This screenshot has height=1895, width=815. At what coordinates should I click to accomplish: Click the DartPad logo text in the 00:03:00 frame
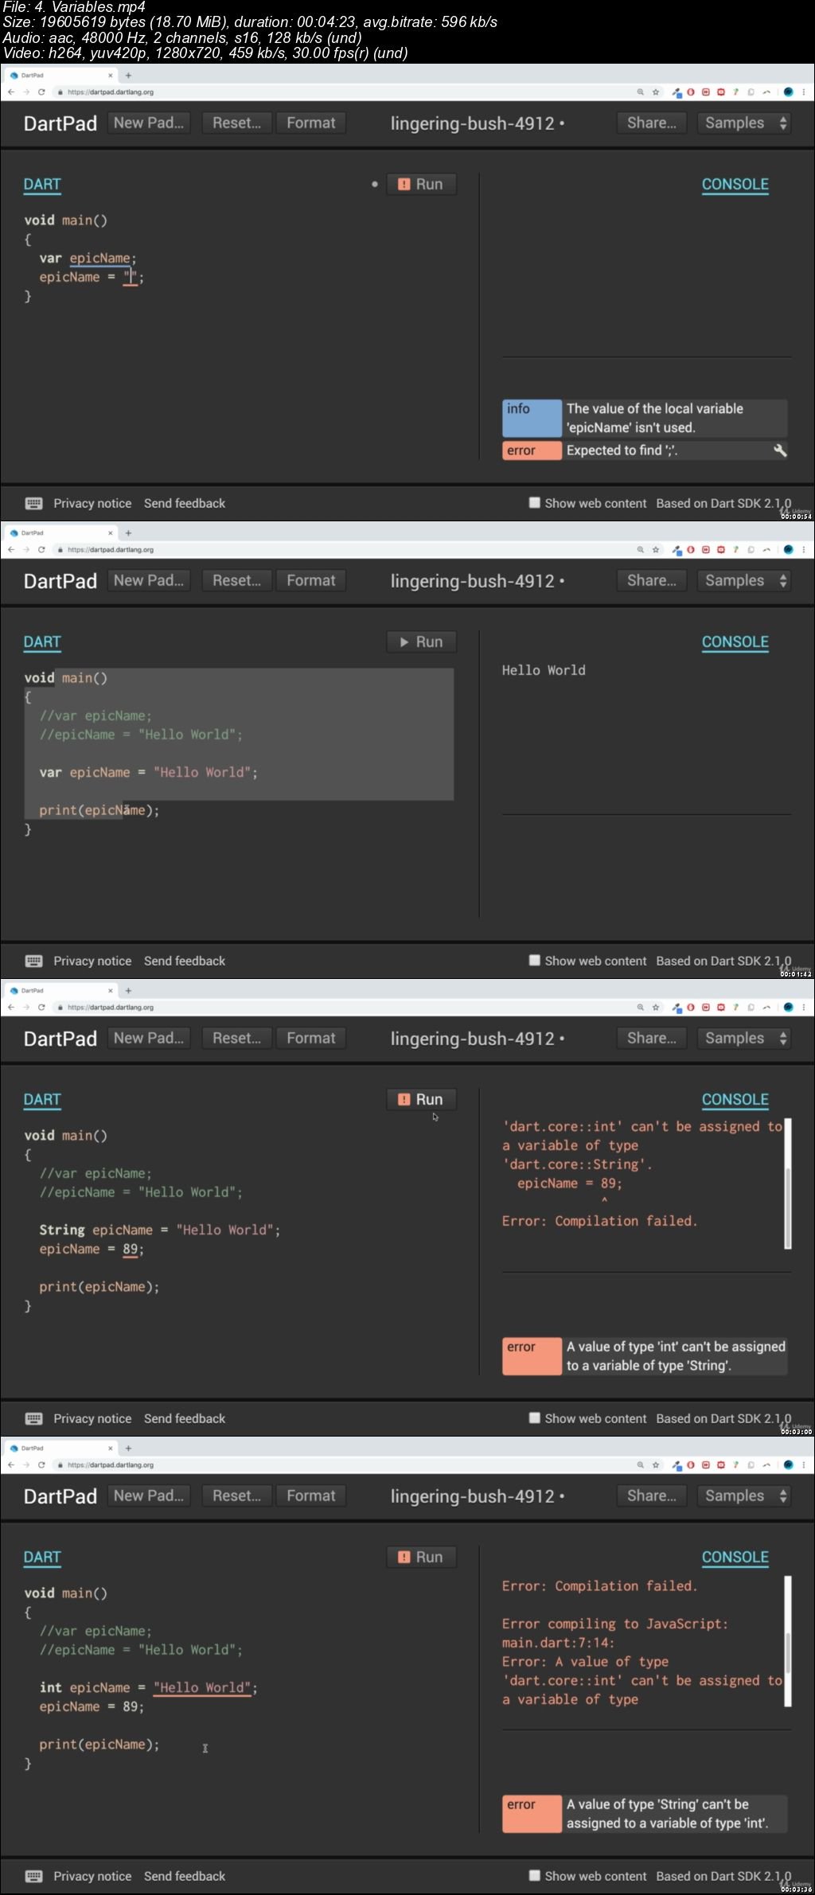point(60,1039)
